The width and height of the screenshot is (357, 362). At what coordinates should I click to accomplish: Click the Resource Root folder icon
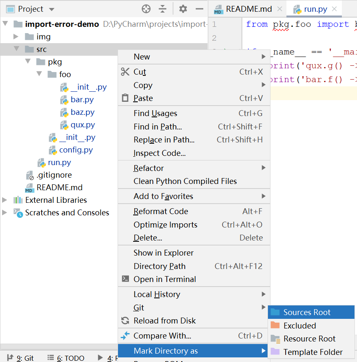pos(276,339)
